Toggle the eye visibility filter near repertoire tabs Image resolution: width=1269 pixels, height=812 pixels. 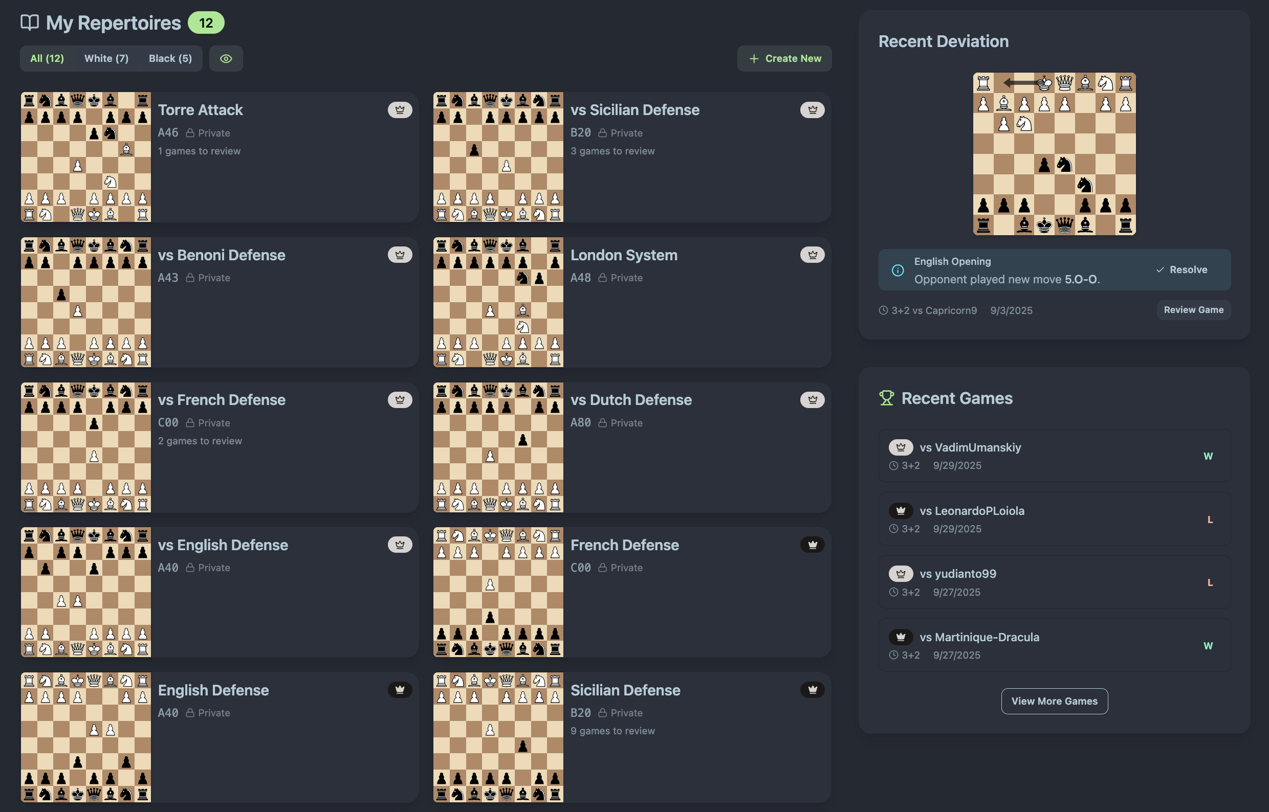pyautogui.click(x=226, y=58)
